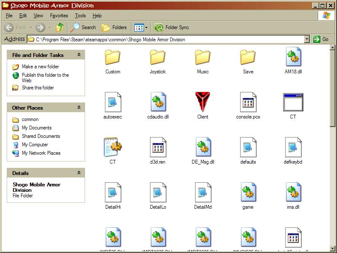
Task: Open the View menu
Action: [x=38, y=16]
